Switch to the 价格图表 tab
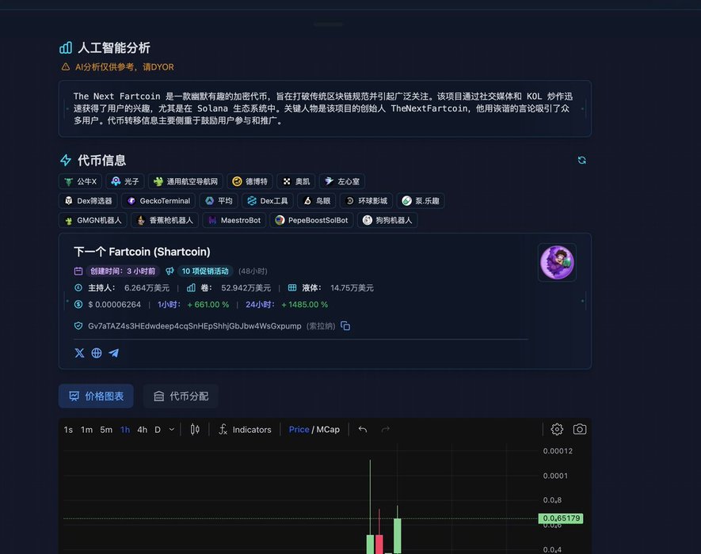 click(96, 396)
